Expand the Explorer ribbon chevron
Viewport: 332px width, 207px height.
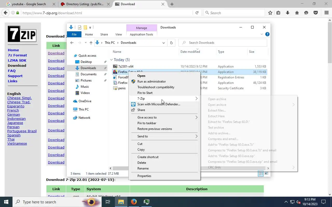pos(261,34)
